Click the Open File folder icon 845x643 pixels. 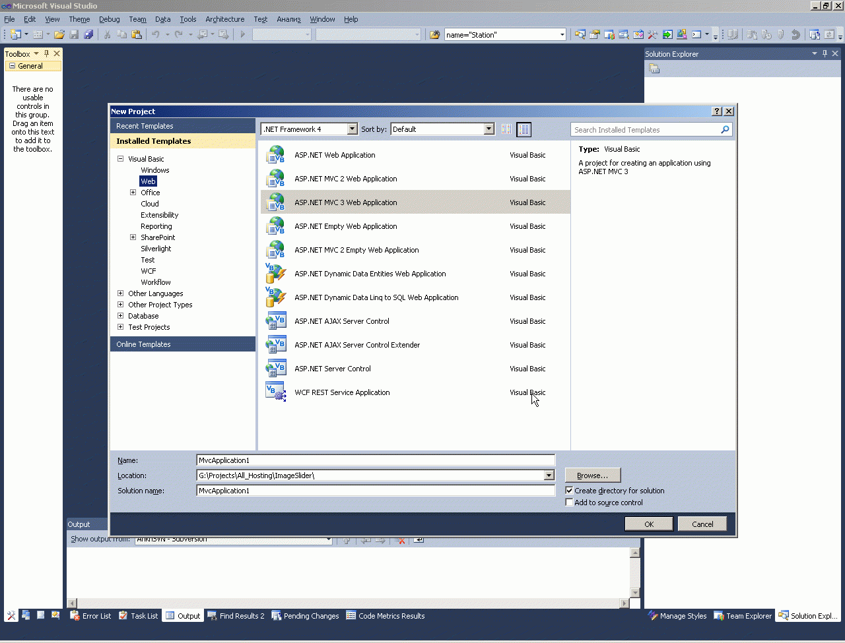pos(59,34)
